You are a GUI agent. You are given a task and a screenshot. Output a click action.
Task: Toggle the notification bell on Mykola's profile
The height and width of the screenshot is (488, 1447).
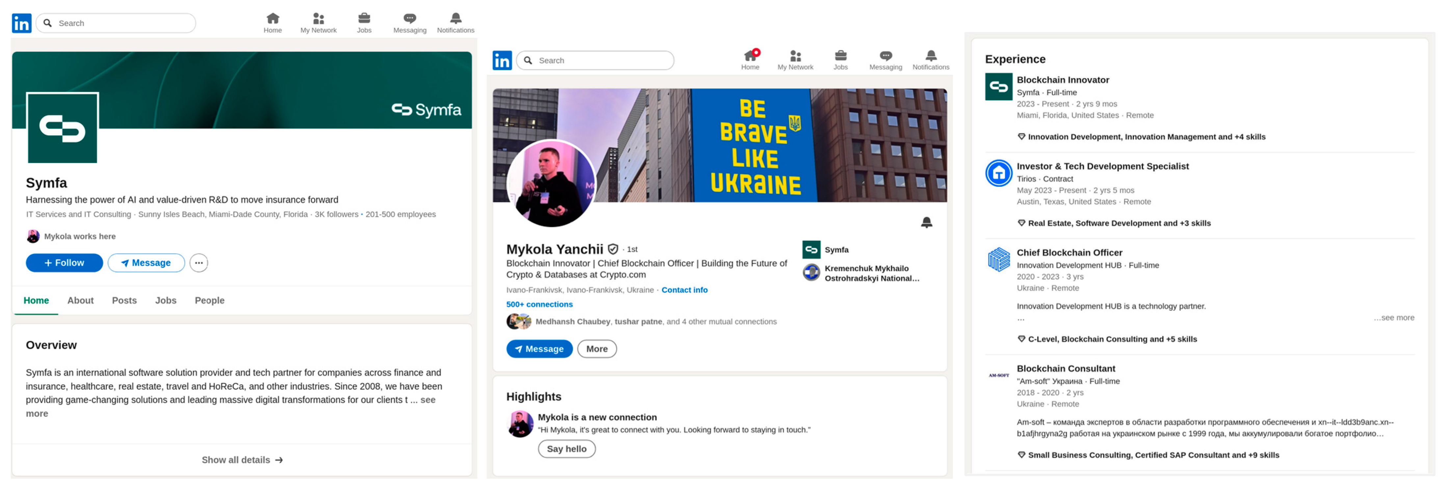[926, 223]
